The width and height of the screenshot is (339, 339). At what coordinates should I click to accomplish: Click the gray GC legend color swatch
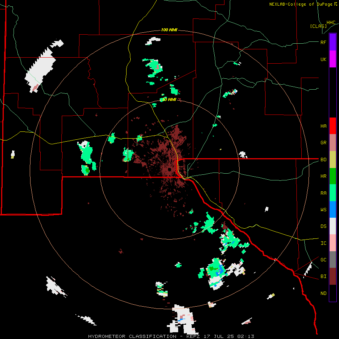click(333, 260)
